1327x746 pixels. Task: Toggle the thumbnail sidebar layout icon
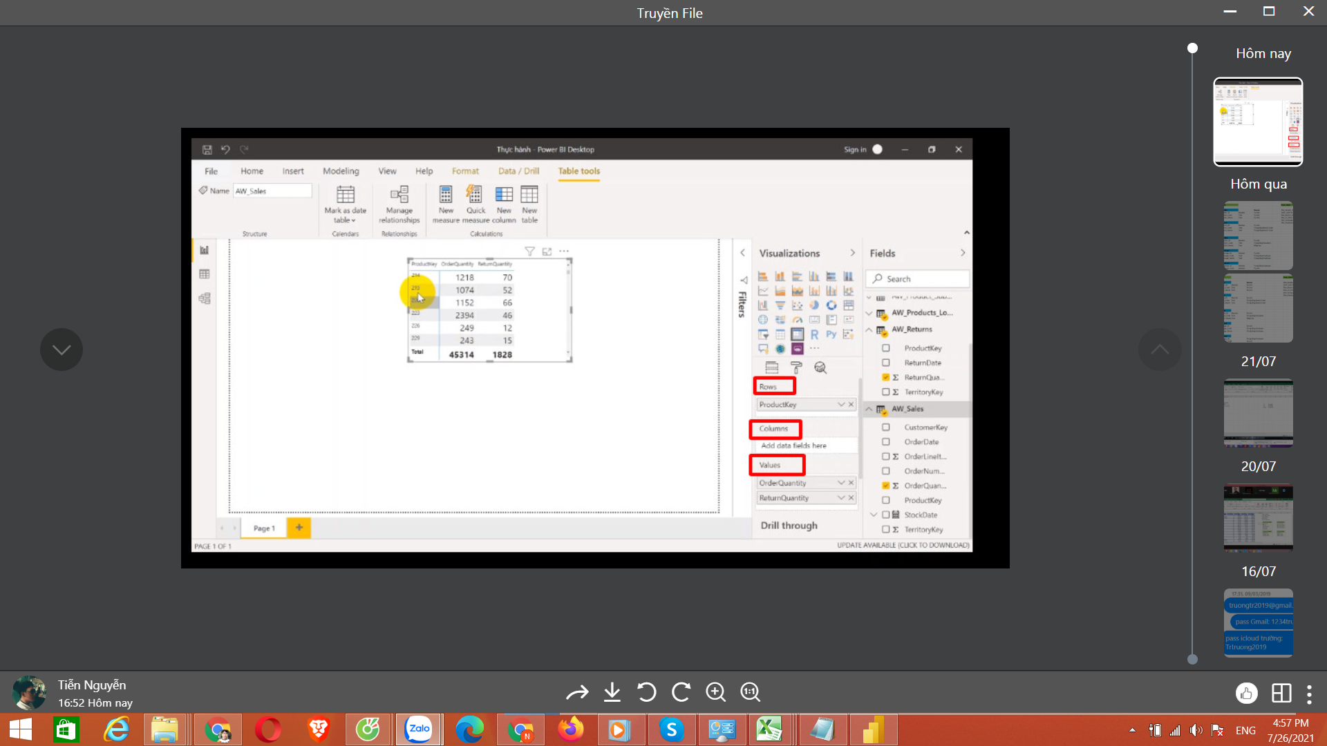(x=1281, y=694)
